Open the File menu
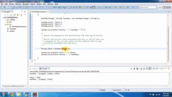The width and height of the screenshot is (172, 97). (x=2, y=4)
